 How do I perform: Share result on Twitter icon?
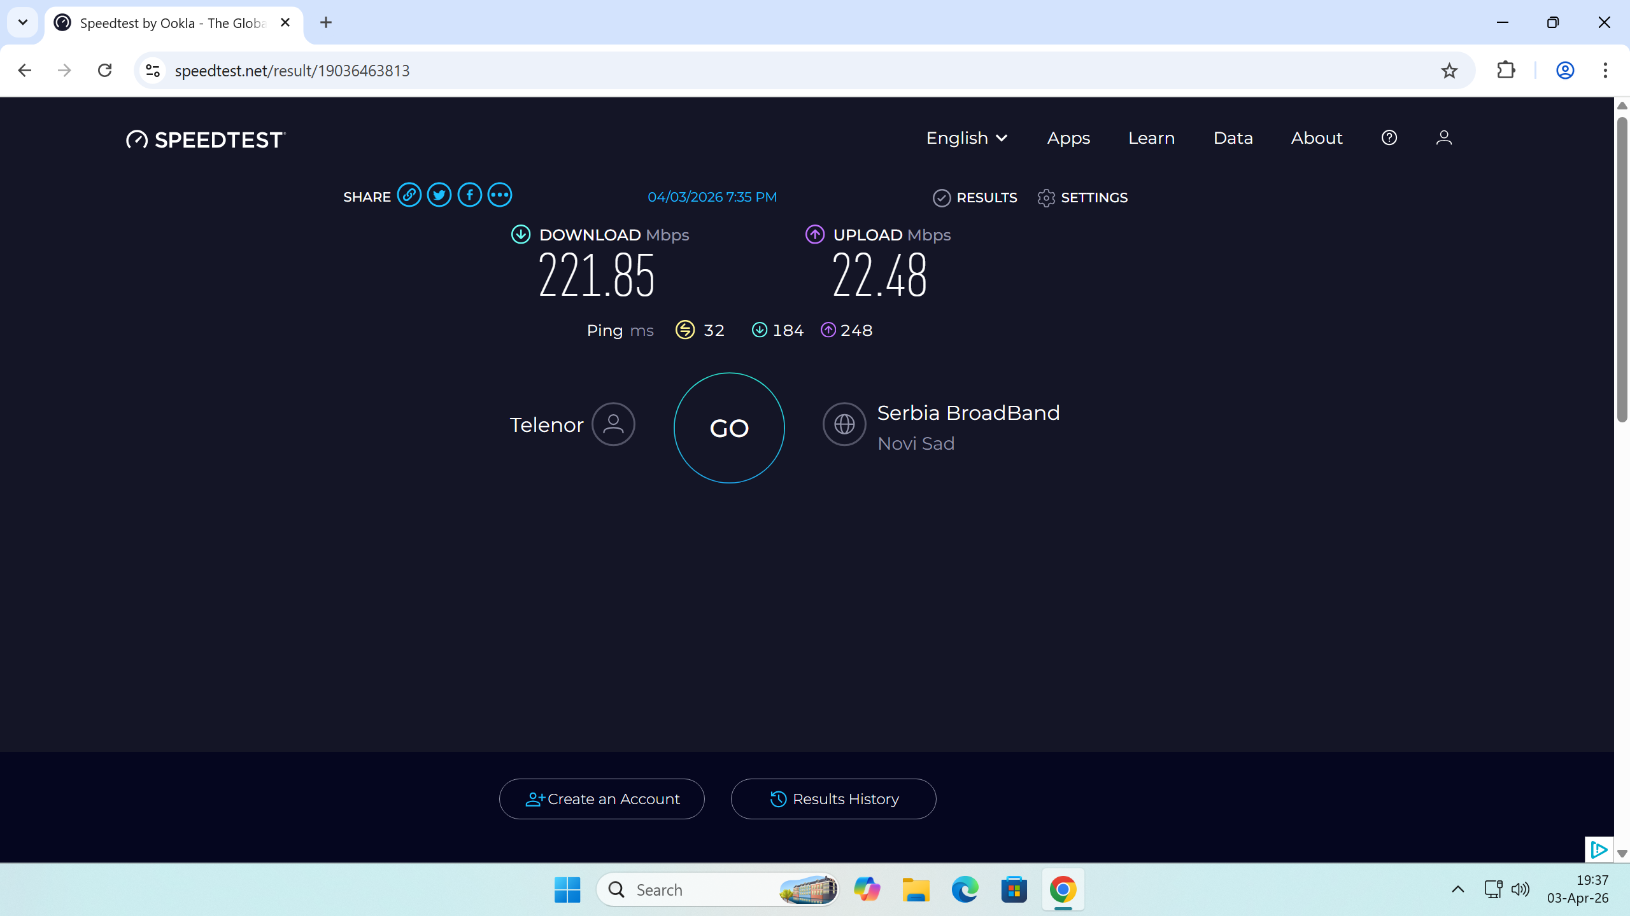[x=439, y=195]
